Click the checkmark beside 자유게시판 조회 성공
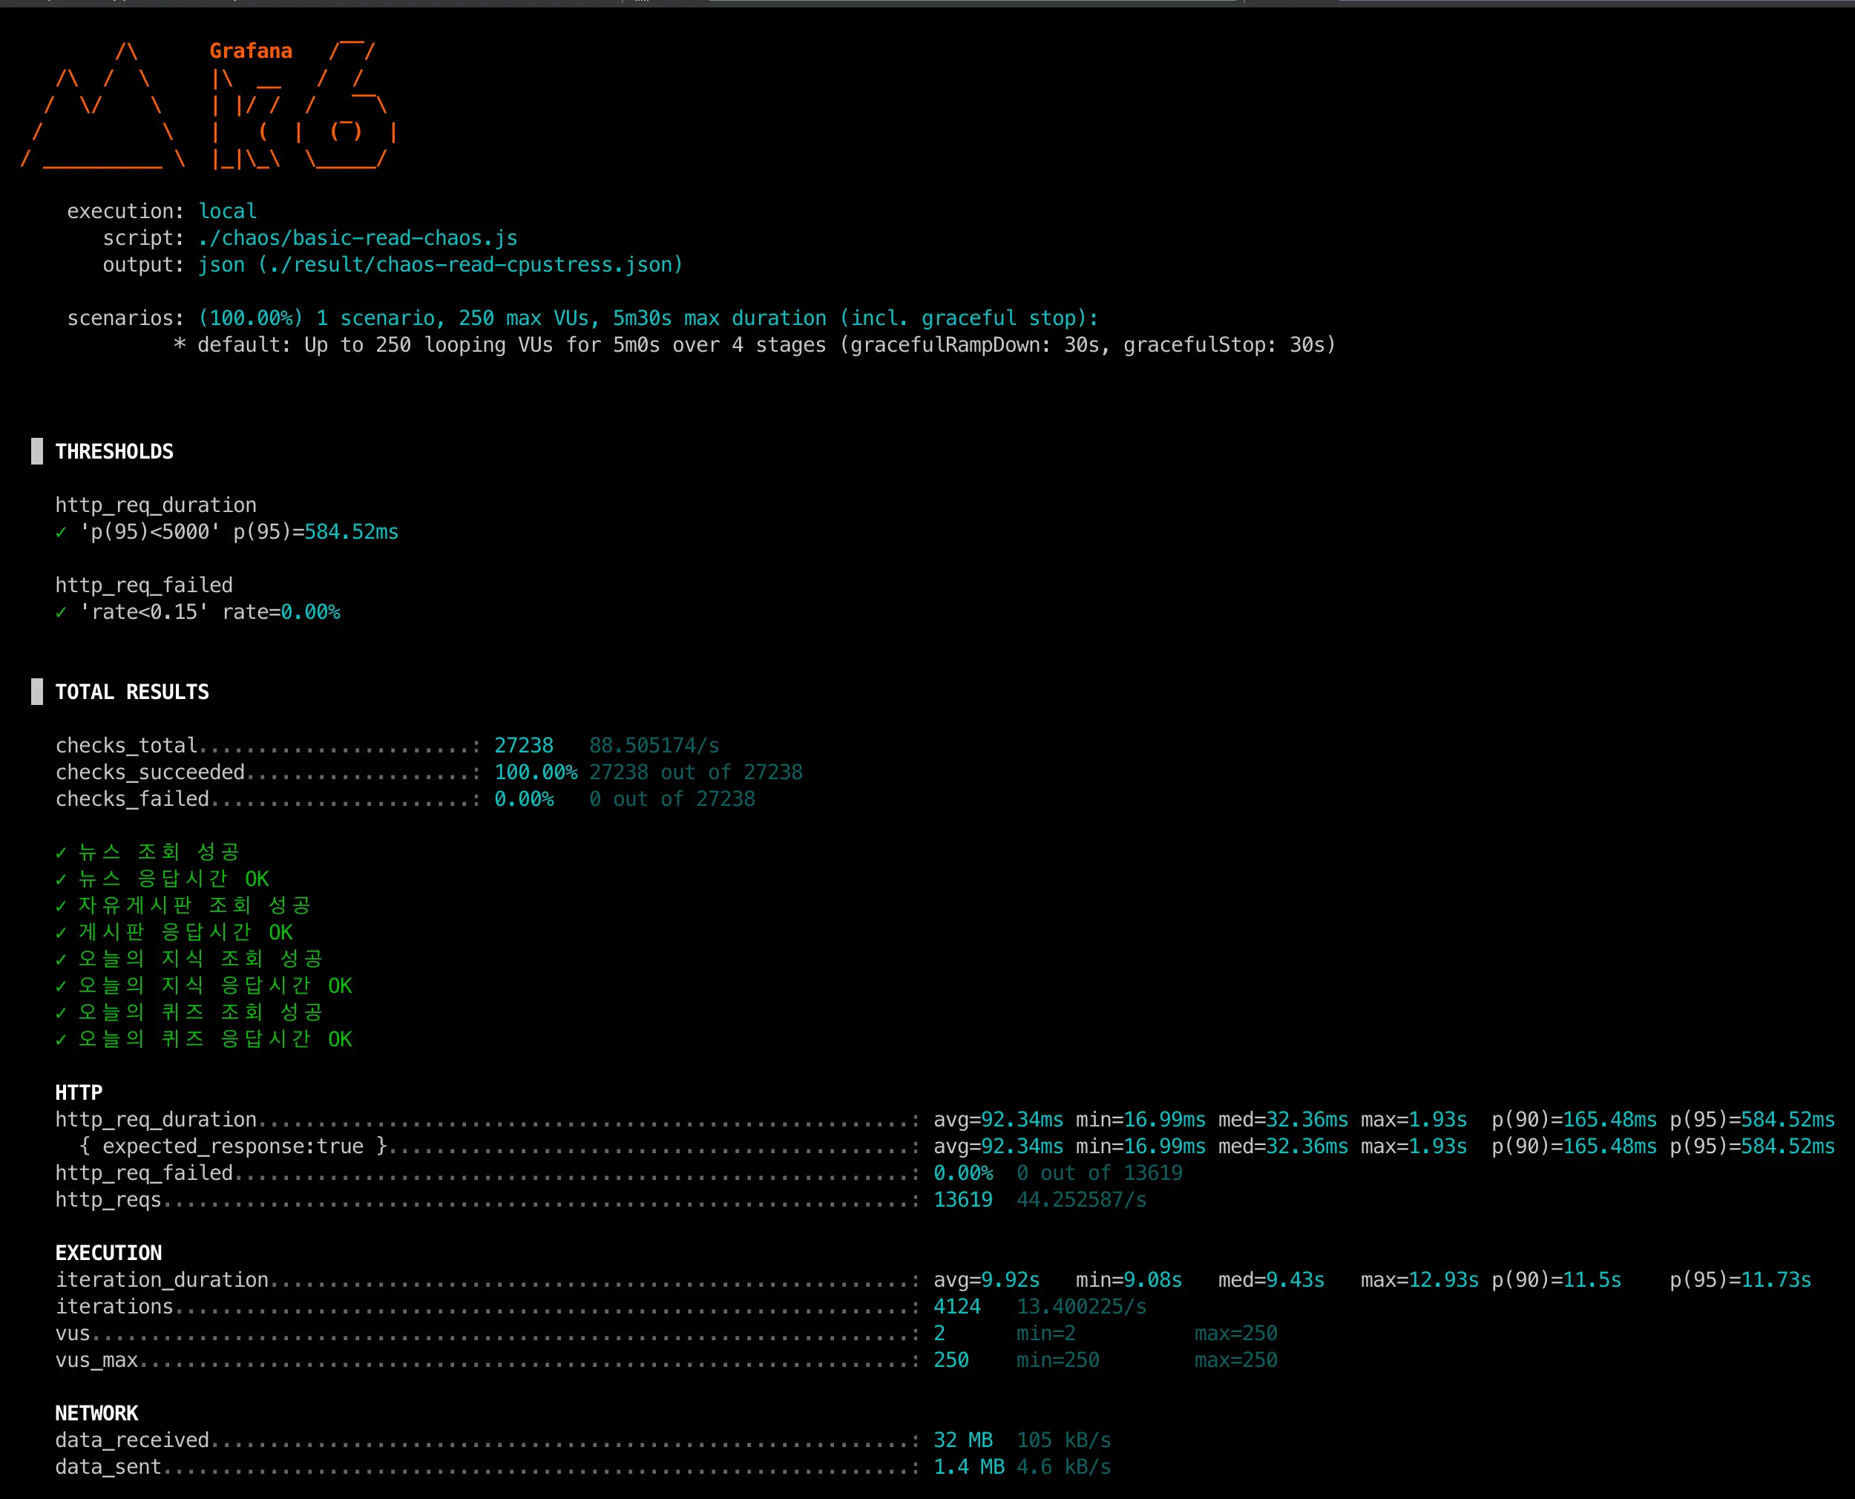 [60, 906]
